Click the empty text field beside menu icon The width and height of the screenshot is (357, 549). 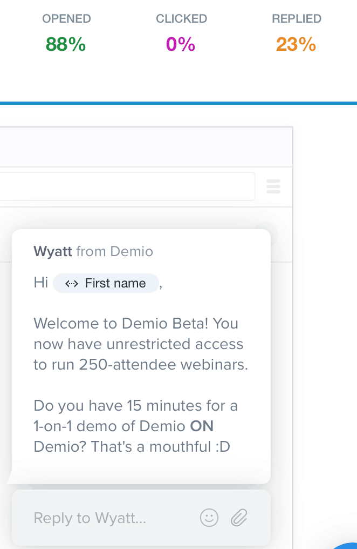(127, 186)
